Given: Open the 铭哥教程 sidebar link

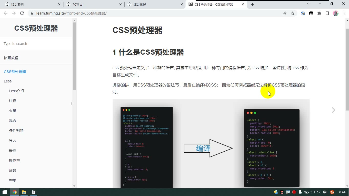Looking at the screenshot, I should (11, 58).
